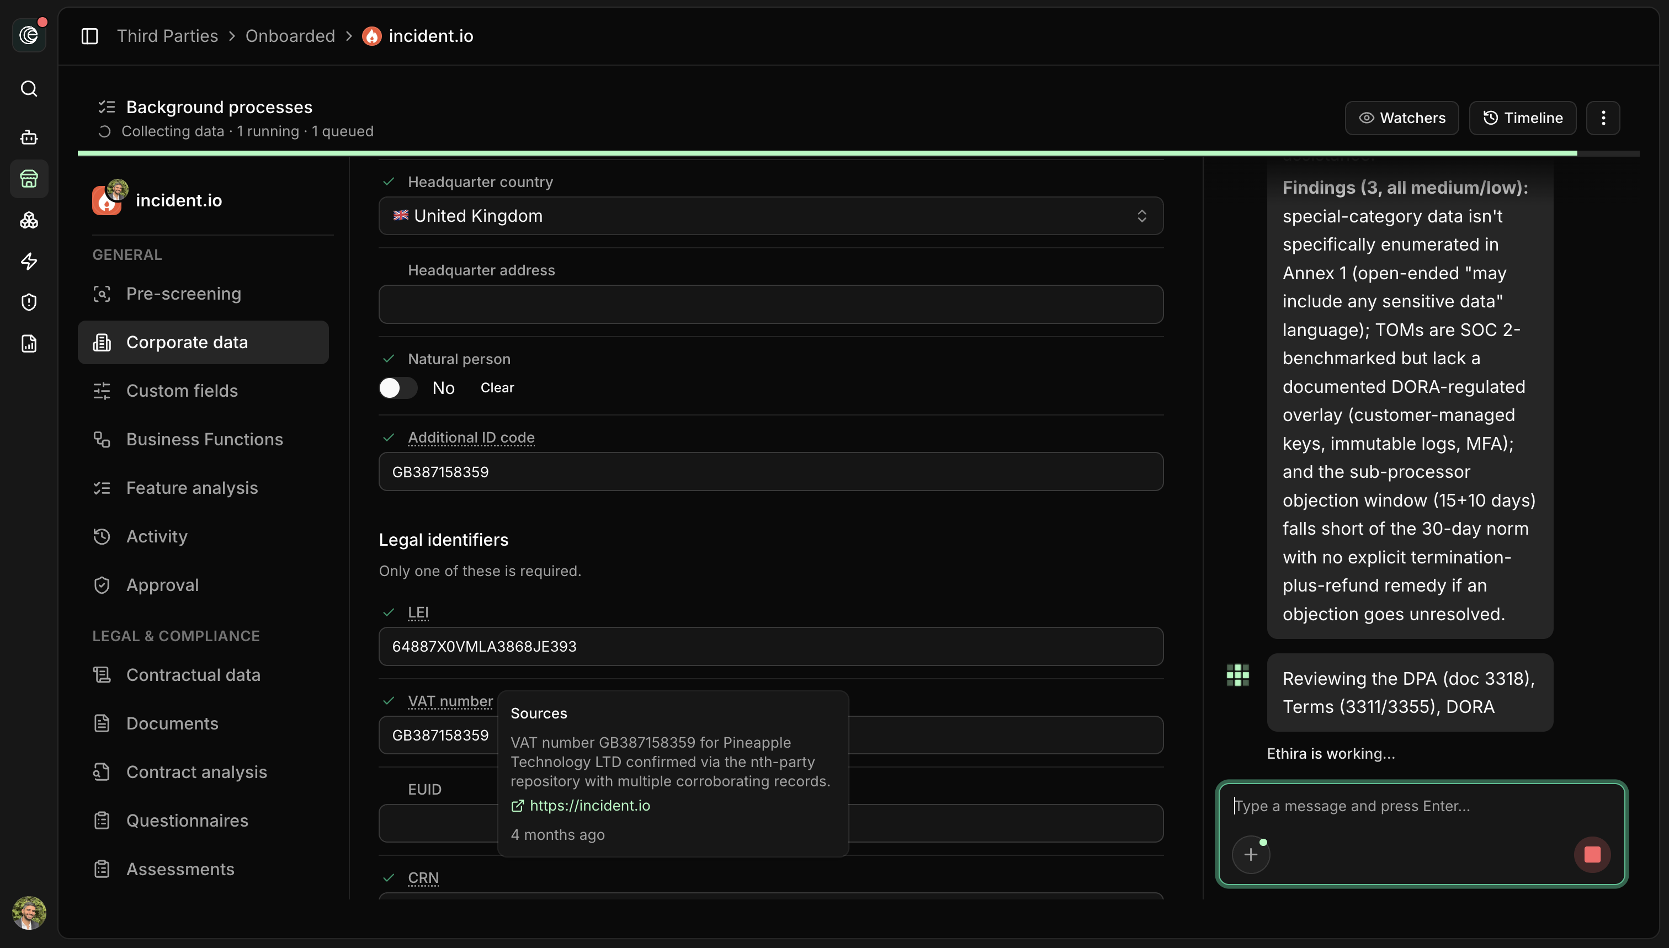Open the Pre-screening section
Screen dimensions: 1669x948
point(203,294)
